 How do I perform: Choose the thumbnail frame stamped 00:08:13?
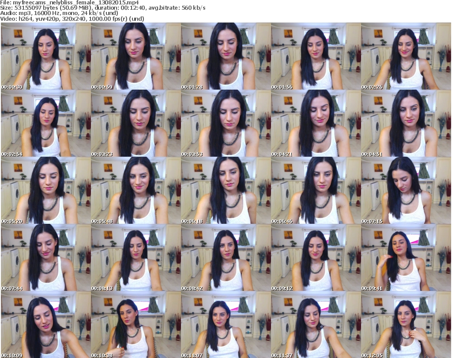click(136, 257)
